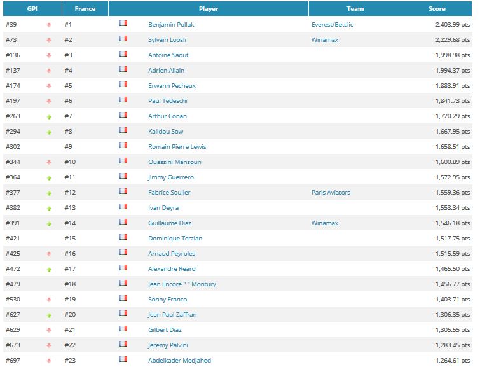Viewport: 480px width, 367px height.
Task: Click the red down arrow in row #697
Action: [x=49, y=361]
